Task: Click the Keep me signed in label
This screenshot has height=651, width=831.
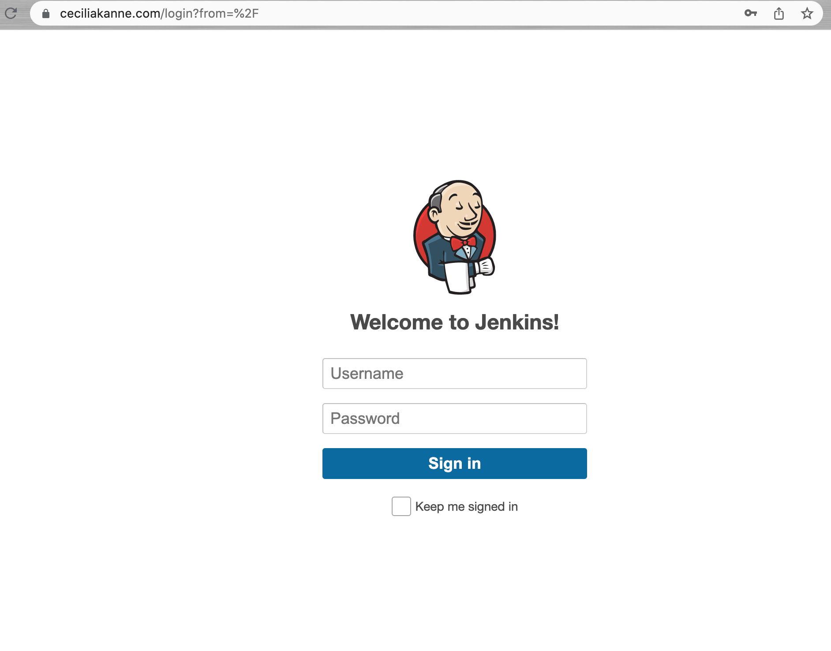Action: click(467, 507)
